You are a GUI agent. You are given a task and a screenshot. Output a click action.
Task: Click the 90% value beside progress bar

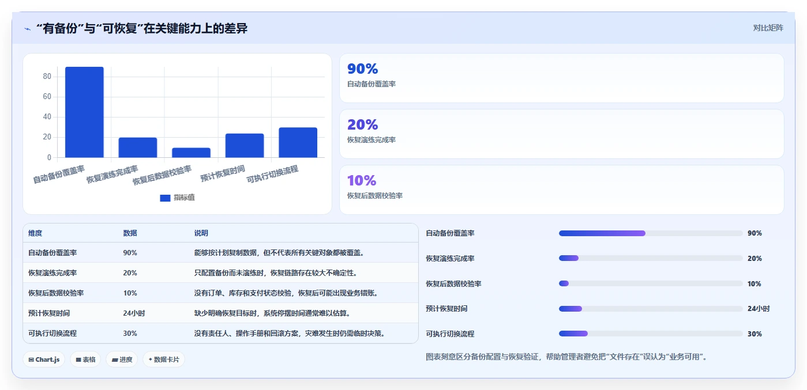coord(755,233)
